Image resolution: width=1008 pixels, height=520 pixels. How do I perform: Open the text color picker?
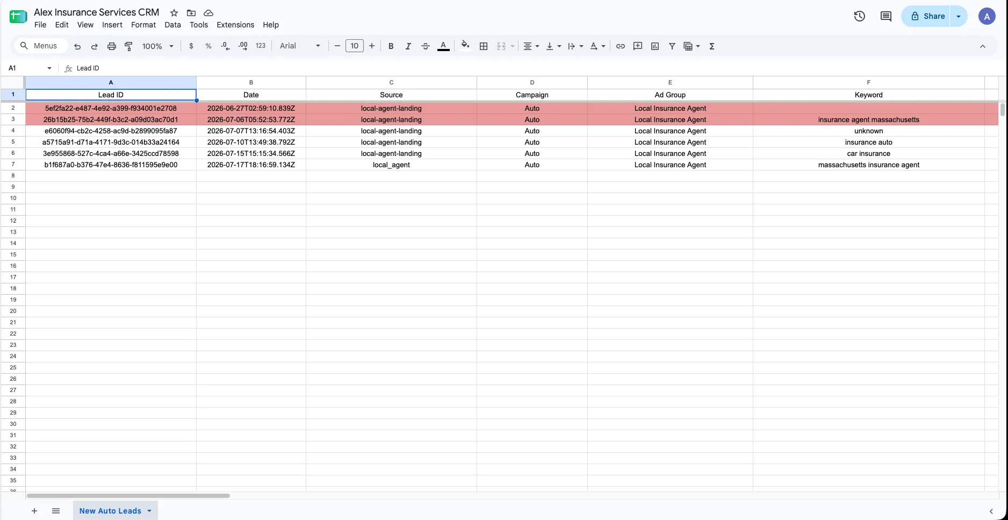443,46
